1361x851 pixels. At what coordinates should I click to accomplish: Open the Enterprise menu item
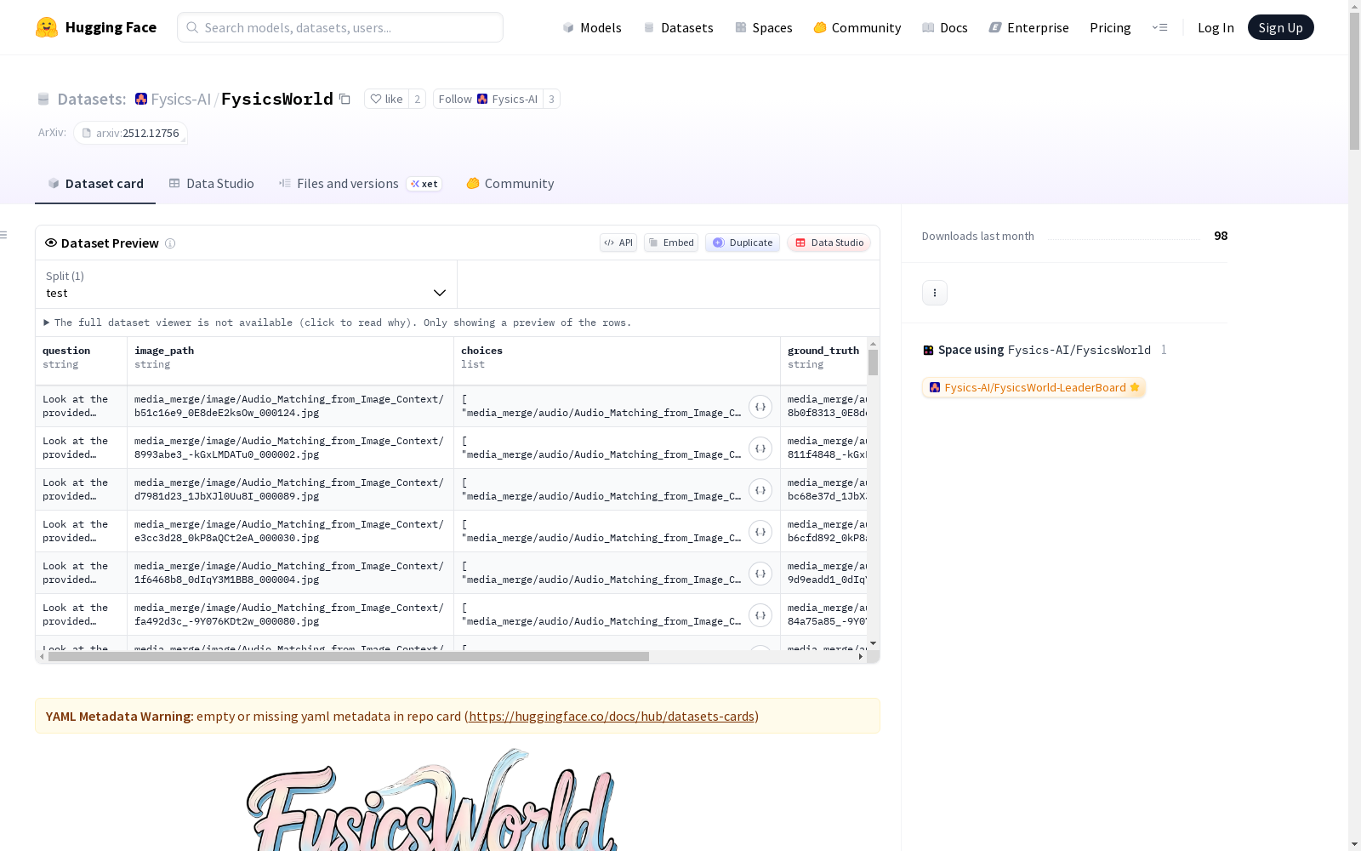1029,27
